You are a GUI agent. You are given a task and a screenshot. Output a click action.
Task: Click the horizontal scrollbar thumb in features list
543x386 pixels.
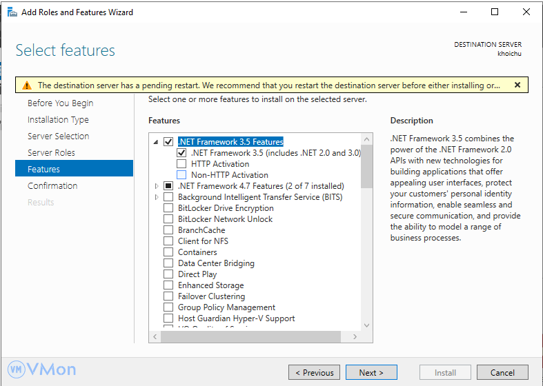pos(251,336)
